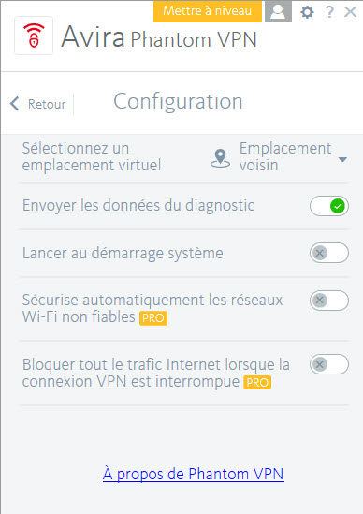The image size is (363, 514).
Task: Click the PRO badge beside Wi-Fi non fiables
Action: 153,318
